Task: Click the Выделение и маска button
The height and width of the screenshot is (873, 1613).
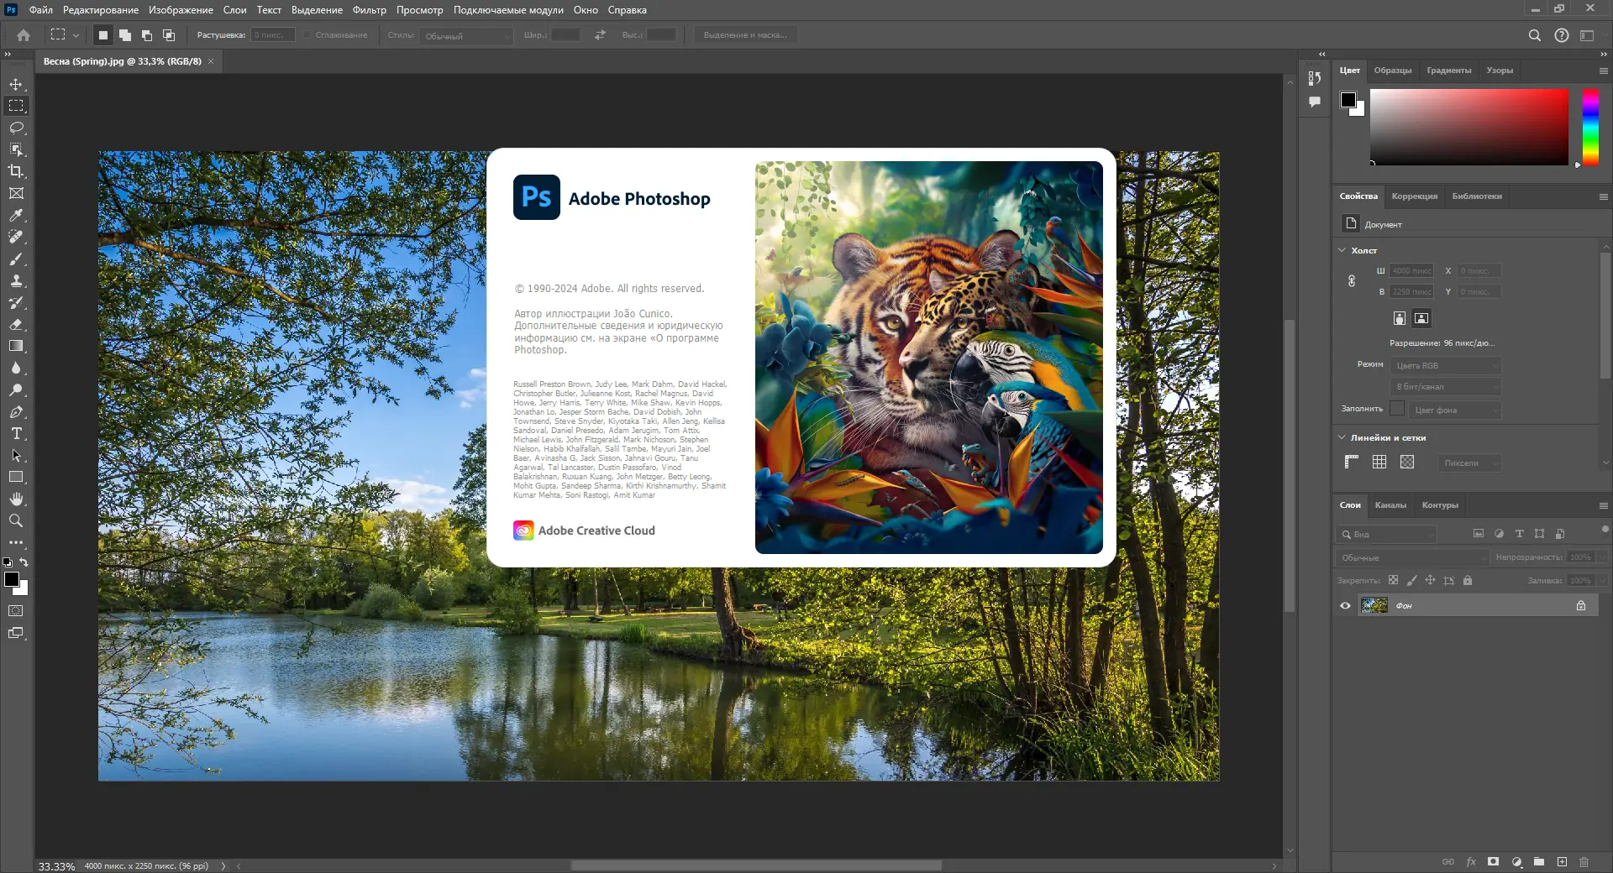Action: (x=745, y=35)
